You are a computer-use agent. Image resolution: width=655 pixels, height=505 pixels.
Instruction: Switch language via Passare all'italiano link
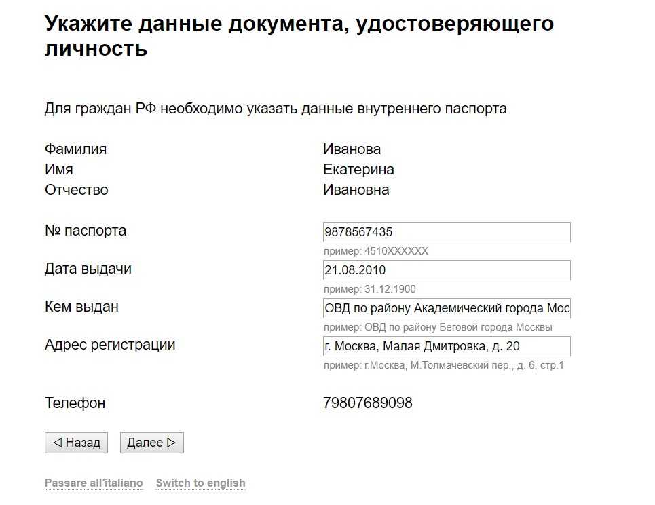point(94,483)
